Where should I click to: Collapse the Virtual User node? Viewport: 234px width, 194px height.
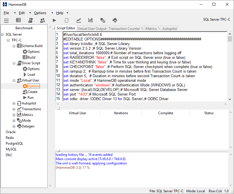coord(14,81)
